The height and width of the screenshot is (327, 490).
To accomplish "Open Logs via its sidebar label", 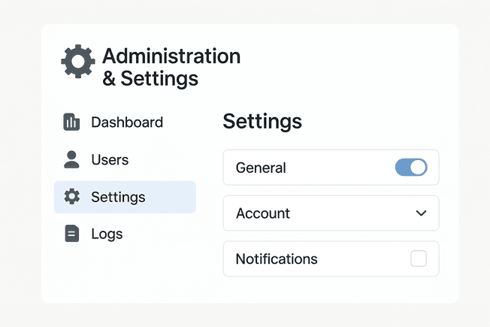I will 107,235.
